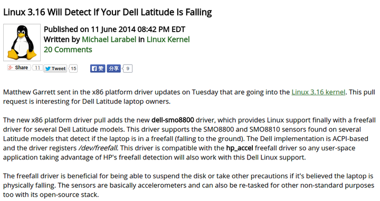Share article with Facebook 分享 button
This screenshot has height=201, width=380.
pos(113,68)
